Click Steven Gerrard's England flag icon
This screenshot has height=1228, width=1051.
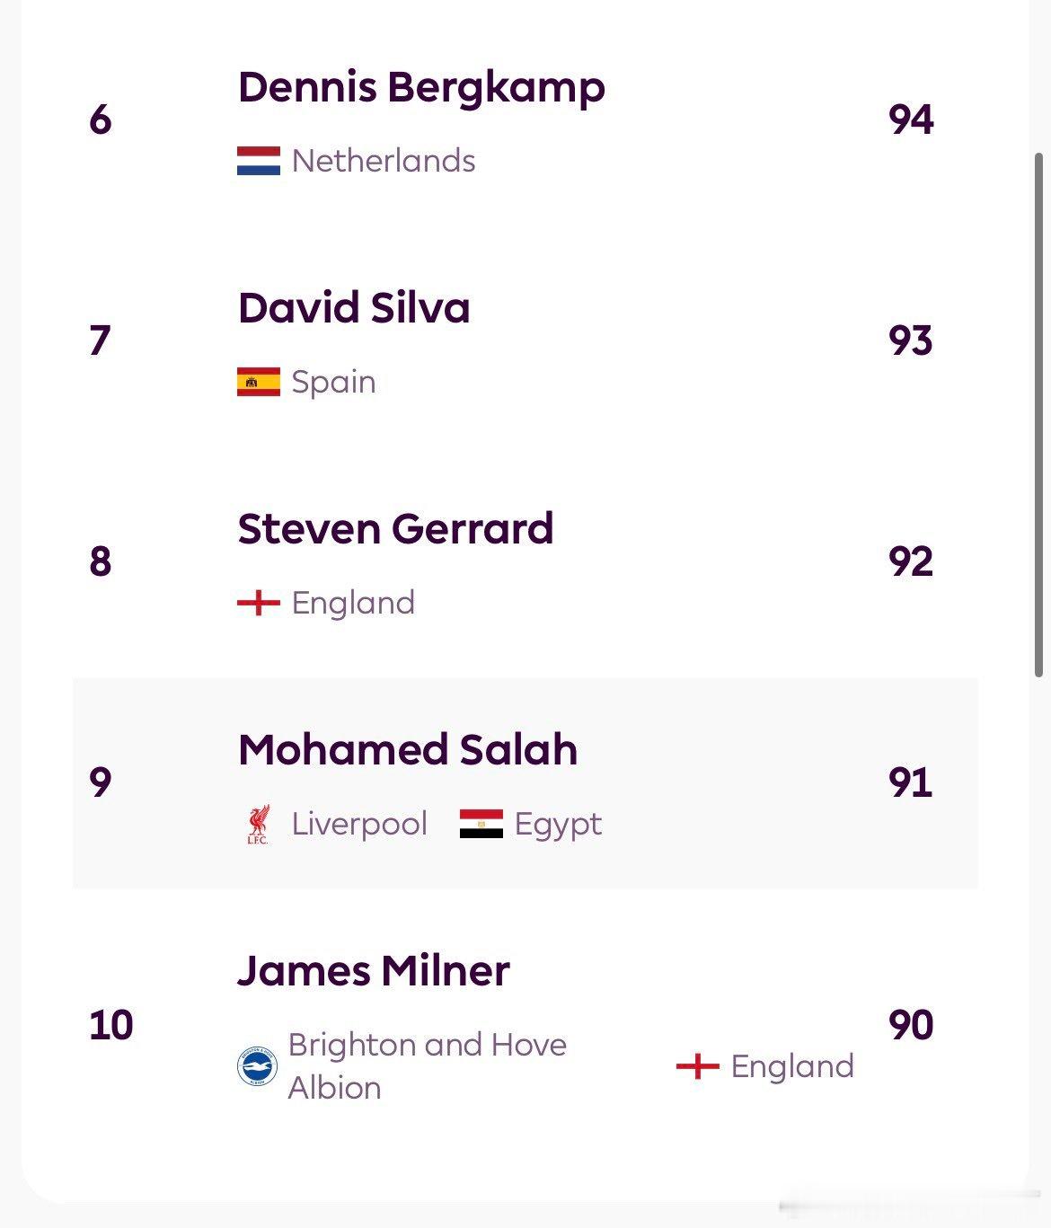tap(259, 603)
